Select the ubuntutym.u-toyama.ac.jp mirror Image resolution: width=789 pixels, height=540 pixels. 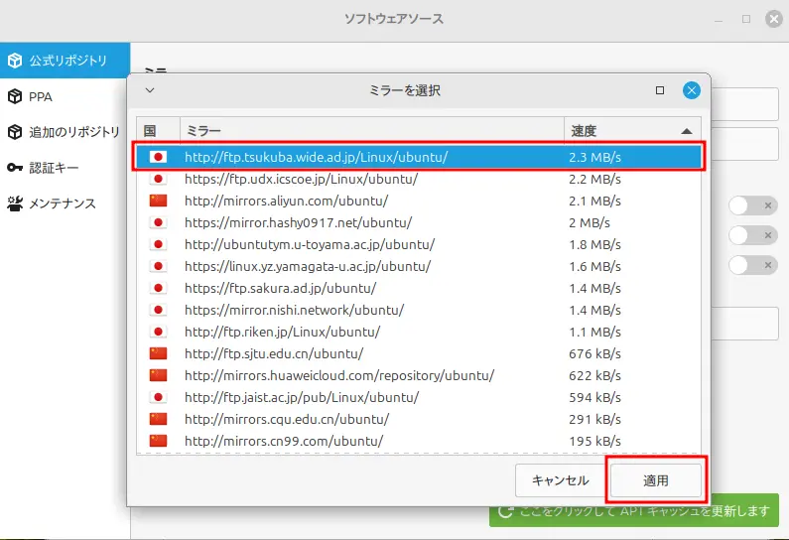(x=419, y=244)
